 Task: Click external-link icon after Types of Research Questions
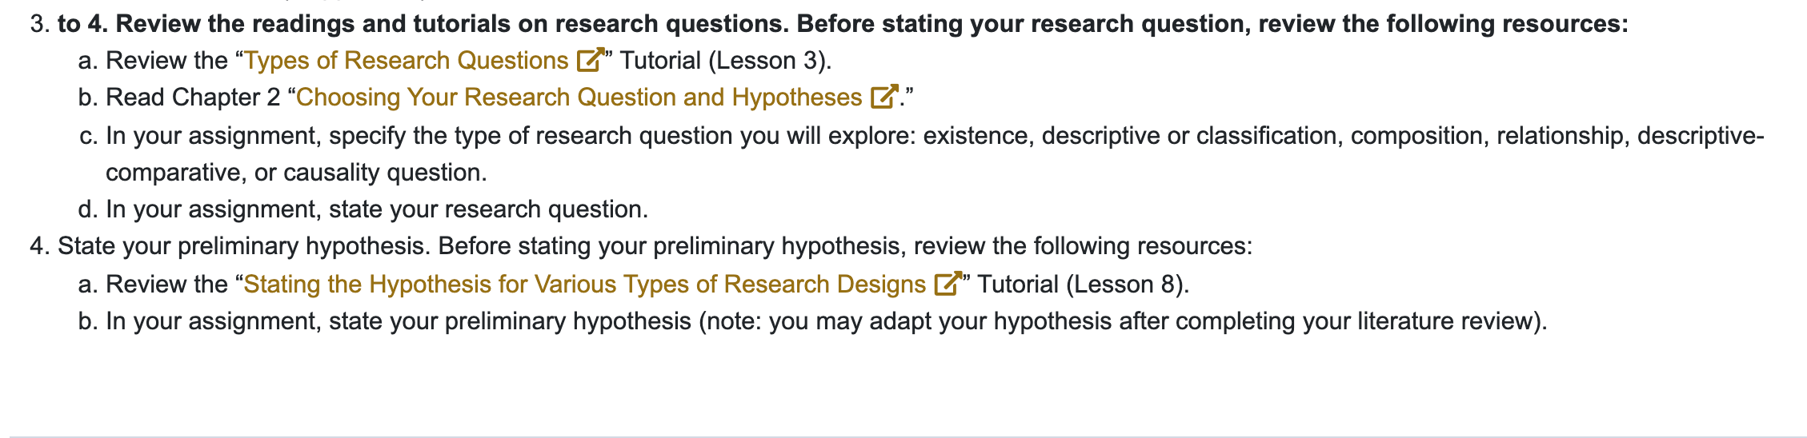[x=590, y=60]
